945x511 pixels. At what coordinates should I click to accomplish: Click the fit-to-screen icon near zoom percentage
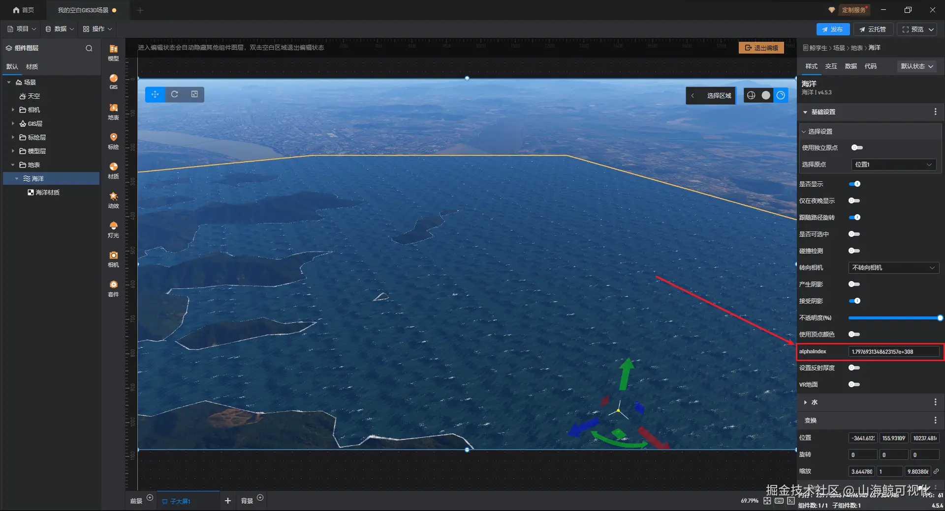(x=767, y=501)
